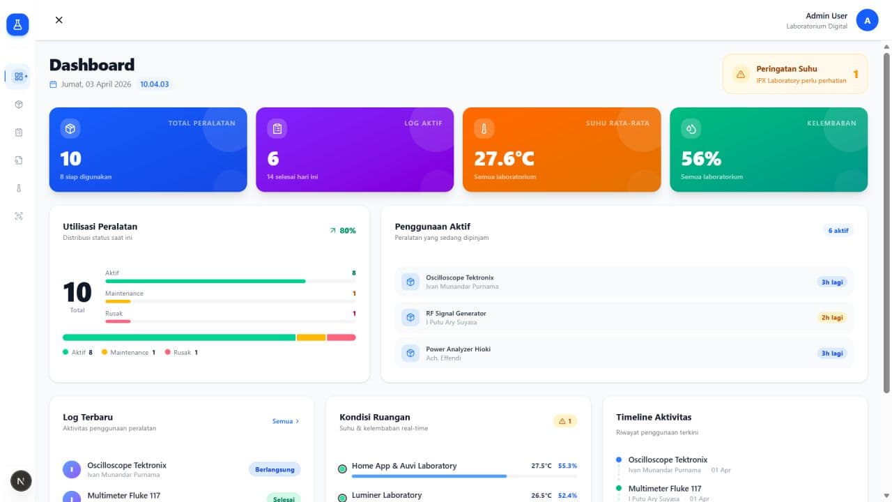Select the Log Aktif card
The width and height of the screenshot is (892, 502).
pos(355,149)
